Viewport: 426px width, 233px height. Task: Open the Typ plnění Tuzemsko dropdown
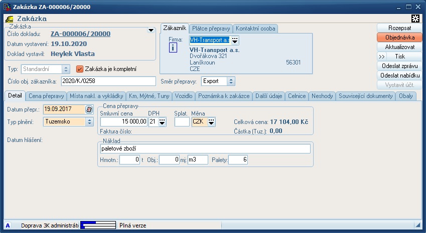[89, 122]
